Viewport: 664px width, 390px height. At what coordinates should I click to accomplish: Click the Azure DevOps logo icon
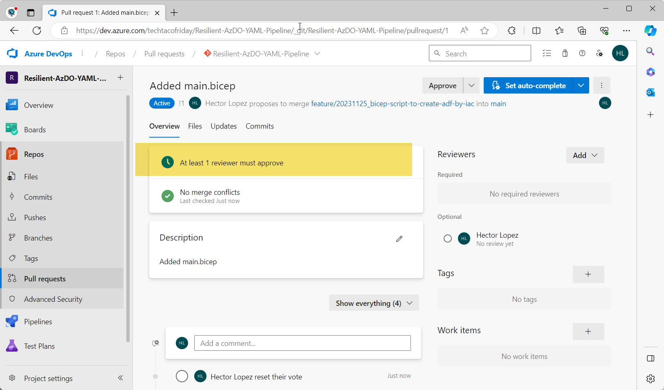12,53
